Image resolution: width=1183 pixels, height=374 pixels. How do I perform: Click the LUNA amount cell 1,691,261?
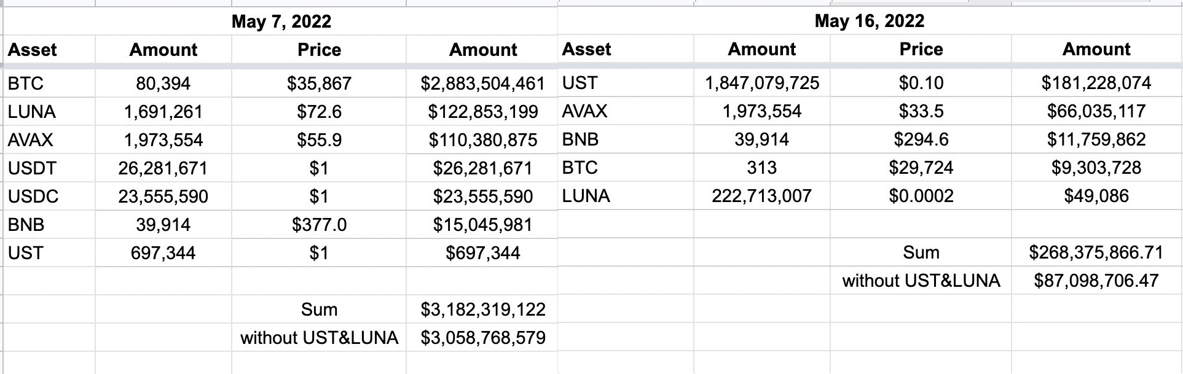pos(163,112)
